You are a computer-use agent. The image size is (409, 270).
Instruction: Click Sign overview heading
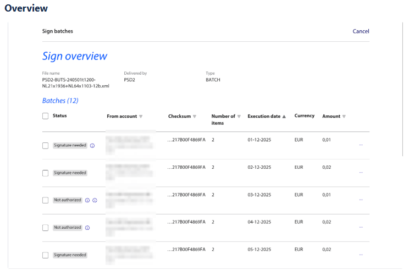tap(75, 56)
